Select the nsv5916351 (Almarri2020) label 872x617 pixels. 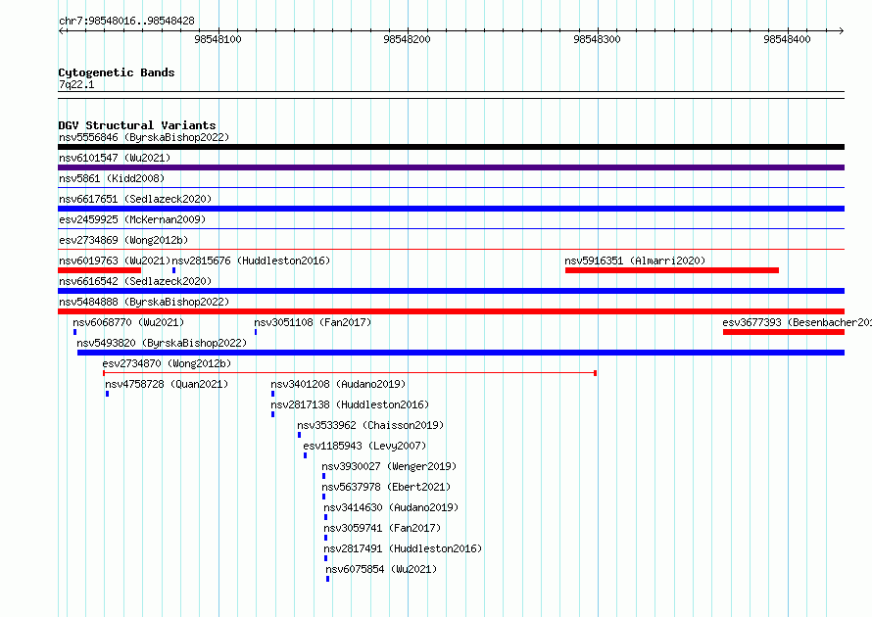[635, 261]
